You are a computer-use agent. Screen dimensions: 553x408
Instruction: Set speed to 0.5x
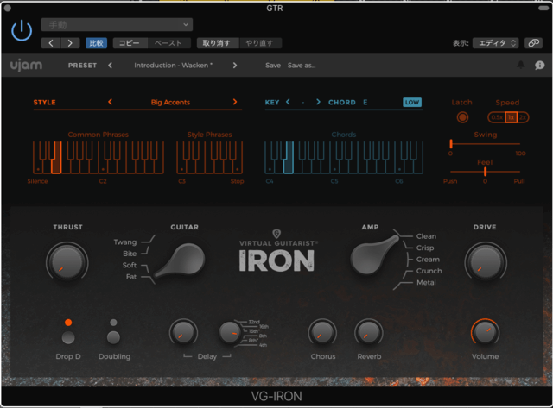coord(497,117)
